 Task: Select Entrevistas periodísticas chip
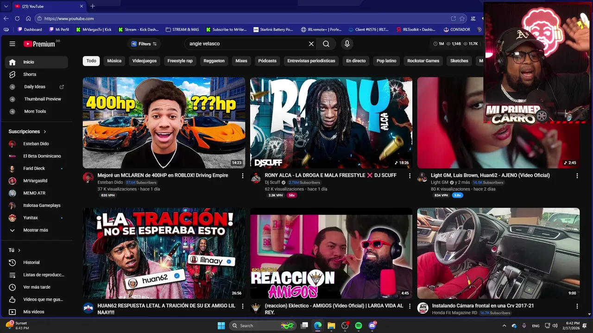click(311, 61)
